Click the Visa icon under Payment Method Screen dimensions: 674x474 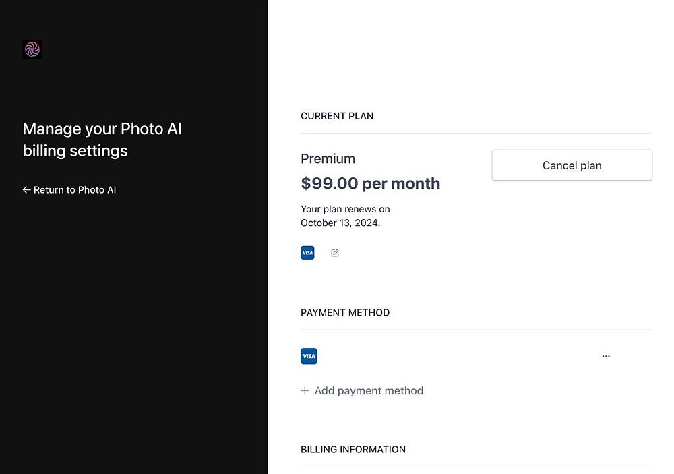click(309, 356)
